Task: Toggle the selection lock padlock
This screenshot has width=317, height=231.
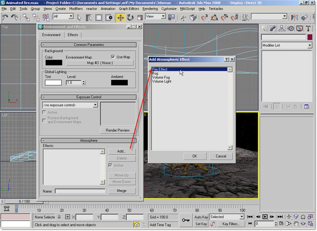Action: point(59,217)
